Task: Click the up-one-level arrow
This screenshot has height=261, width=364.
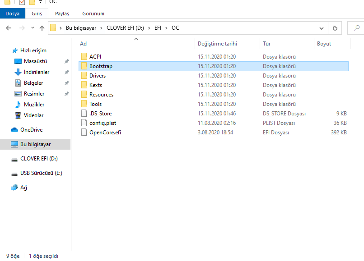Action: tap(42, 28)
